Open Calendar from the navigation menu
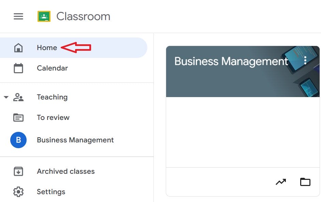Image resolution: width=321 pixels, height=202 pixels. click(x=52, y=68)
